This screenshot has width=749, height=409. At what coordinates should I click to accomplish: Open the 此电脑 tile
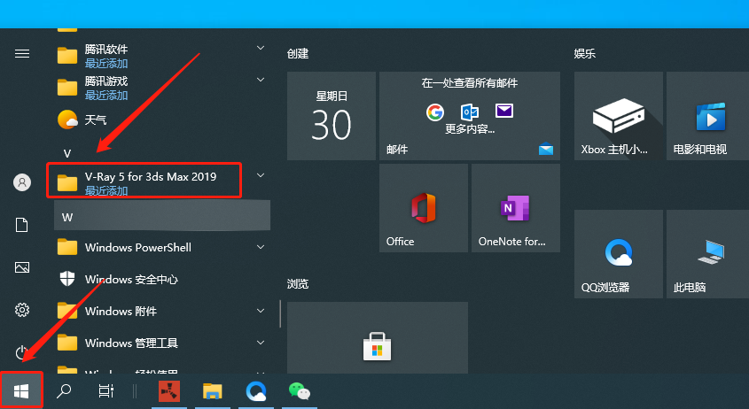[x=707, y=254]
